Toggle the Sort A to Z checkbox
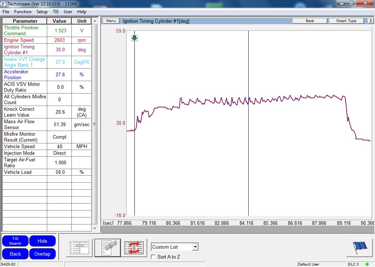375x267 pixels. pyautogui.click(x=153, y=257)
